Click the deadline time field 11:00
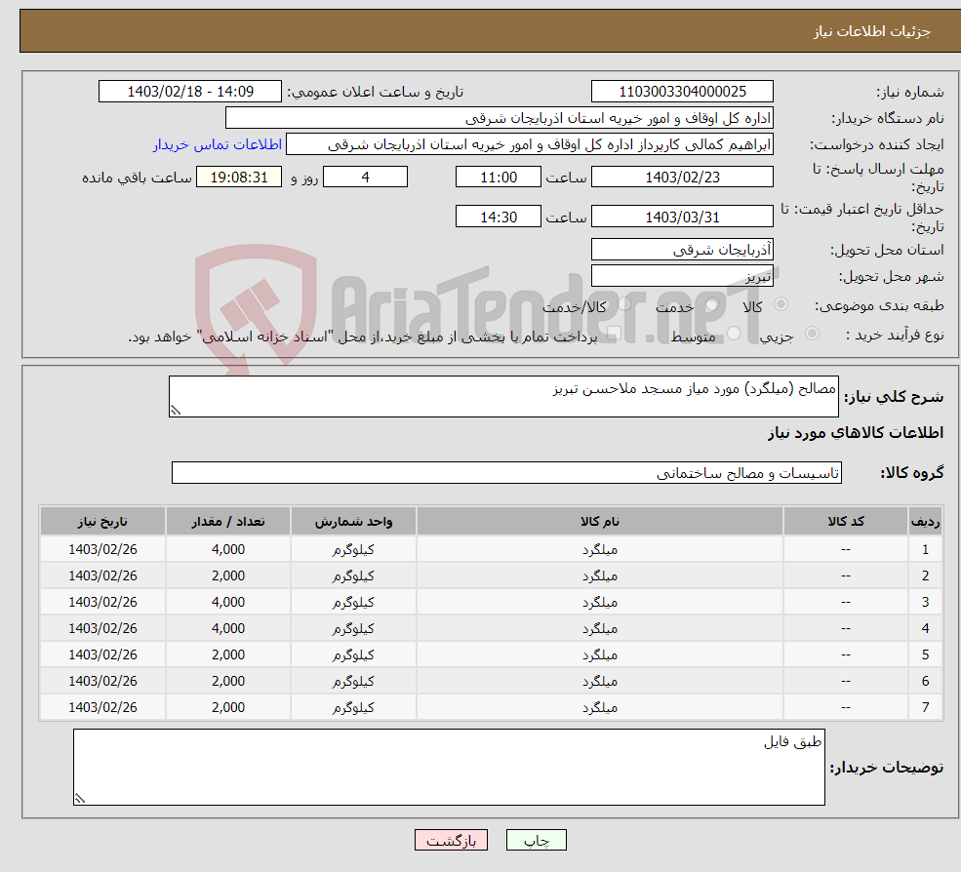Screen dimensions: 961x872 coord(499,178)
